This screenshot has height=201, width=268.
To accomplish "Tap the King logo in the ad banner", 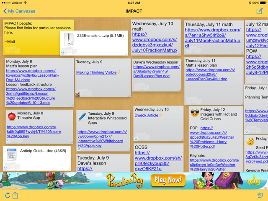I will (x=254, y=181).
